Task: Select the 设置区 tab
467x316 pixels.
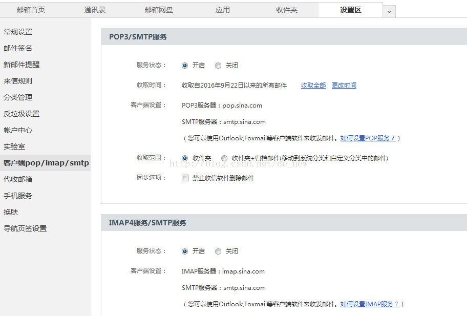Action: pos(351,10)
